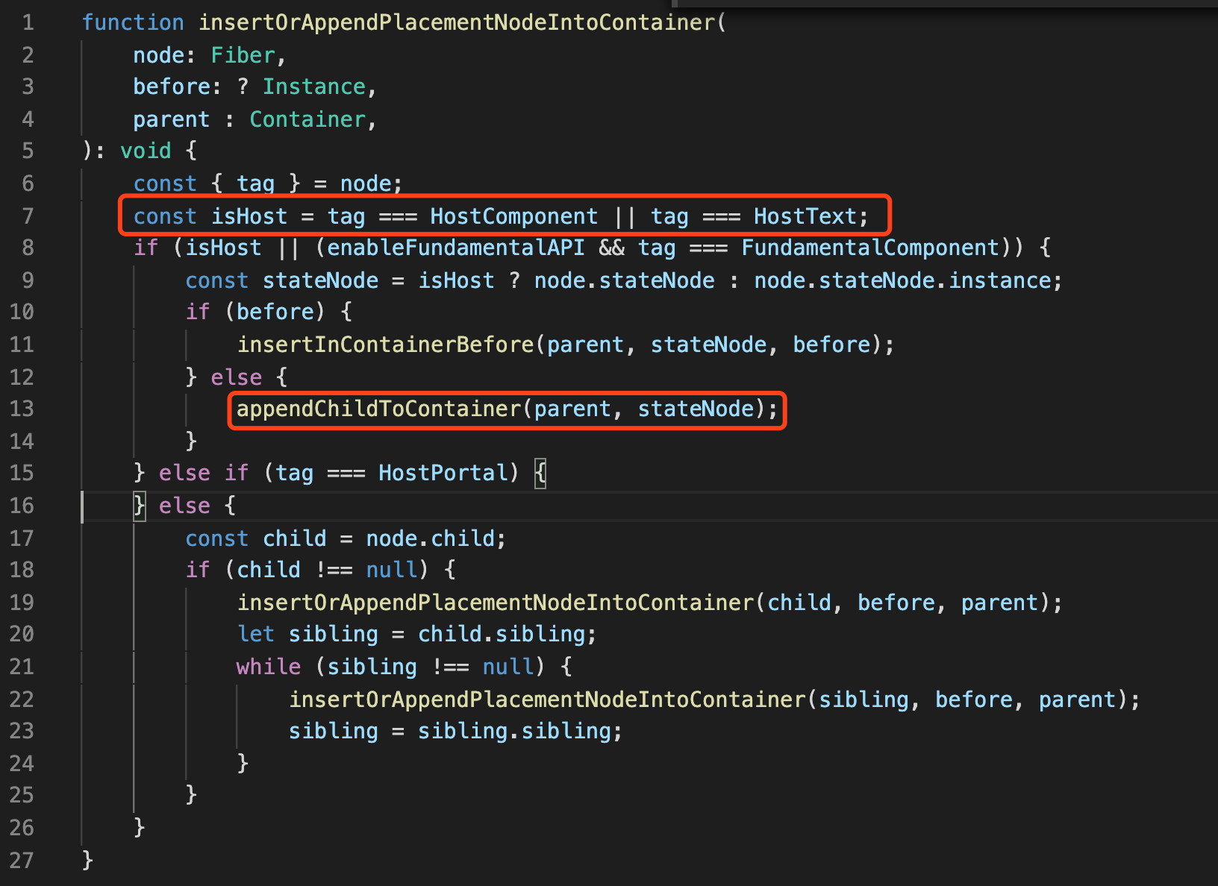
Task: Click line number 16 in the gutter
Action: [22, 506]
